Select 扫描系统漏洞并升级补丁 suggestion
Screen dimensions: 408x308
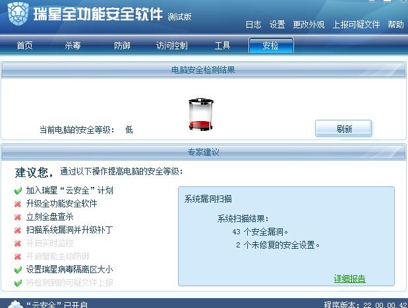pyautogui.click(x=69, y=230)
